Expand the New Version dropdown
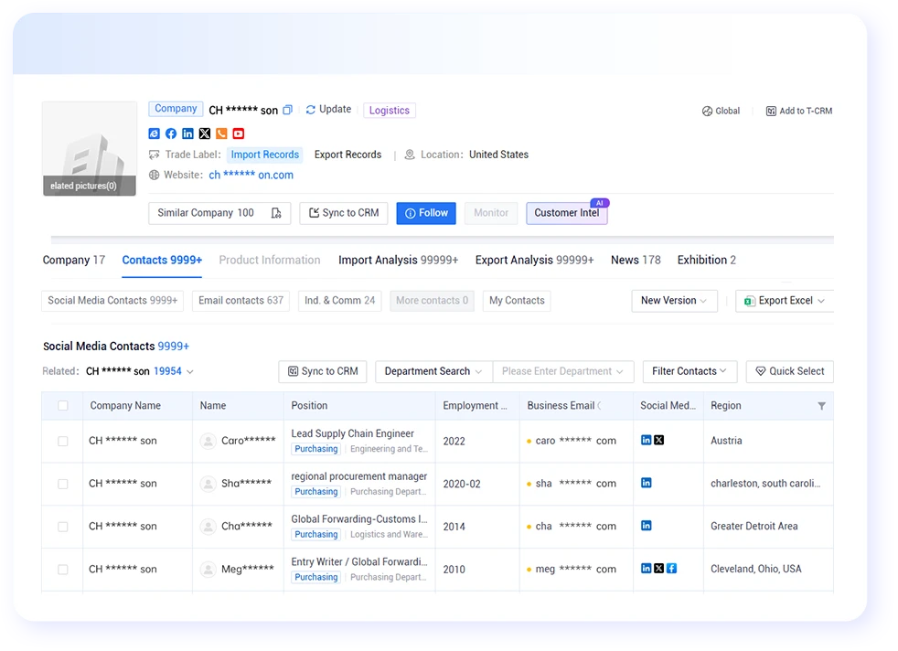 coord(674,301)
